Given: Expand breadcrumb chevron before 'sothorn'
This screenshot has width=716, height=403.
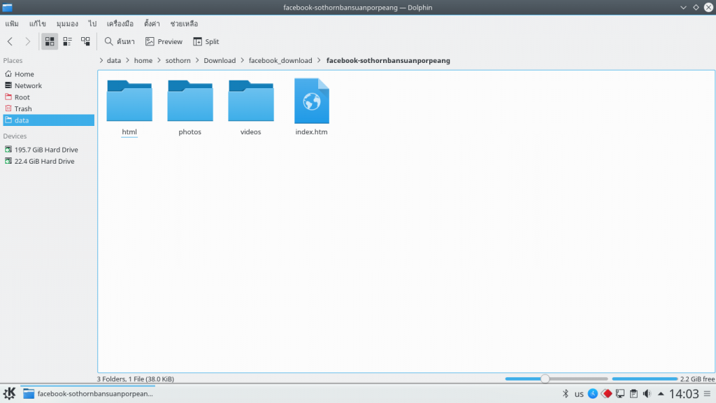Looking at the screenshot, I should click(159, 60).
